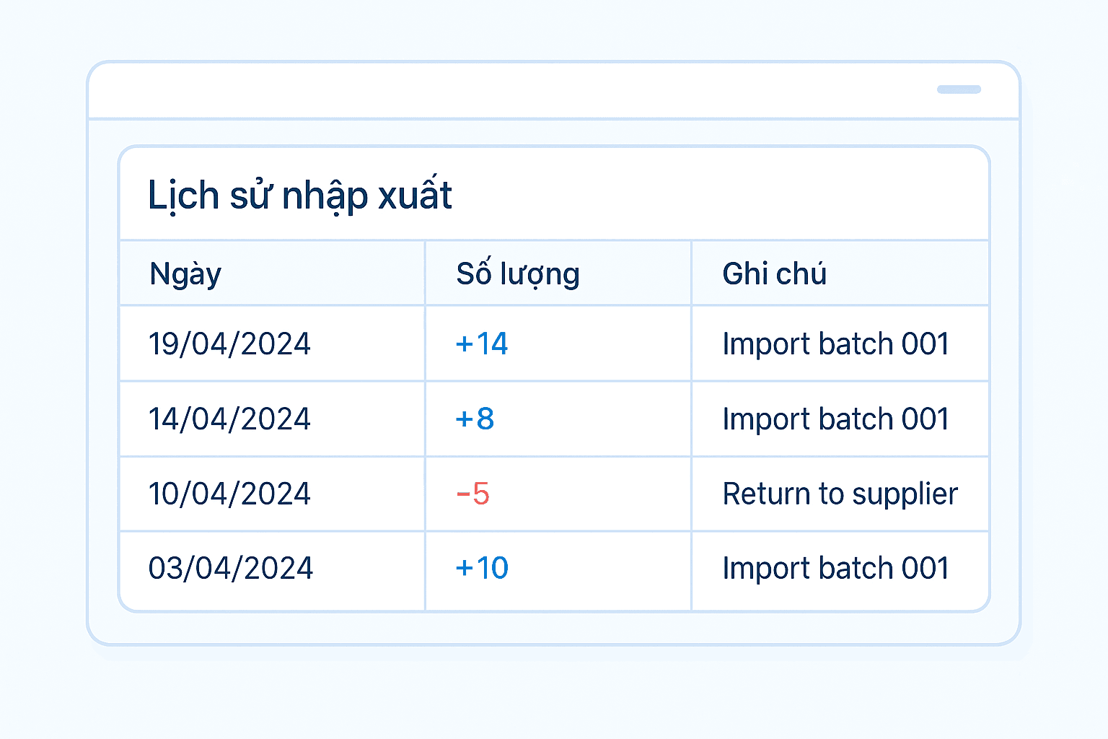1108x739 pixels.
Task: Click the +8 quantity value
Action: pyautogui.click(x=475, y=419)
